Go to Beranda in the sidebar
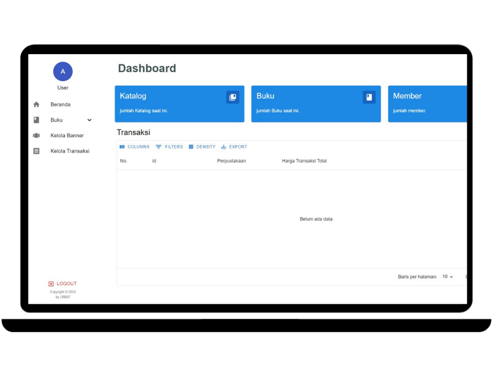493x382 pixels. point(60,105)
